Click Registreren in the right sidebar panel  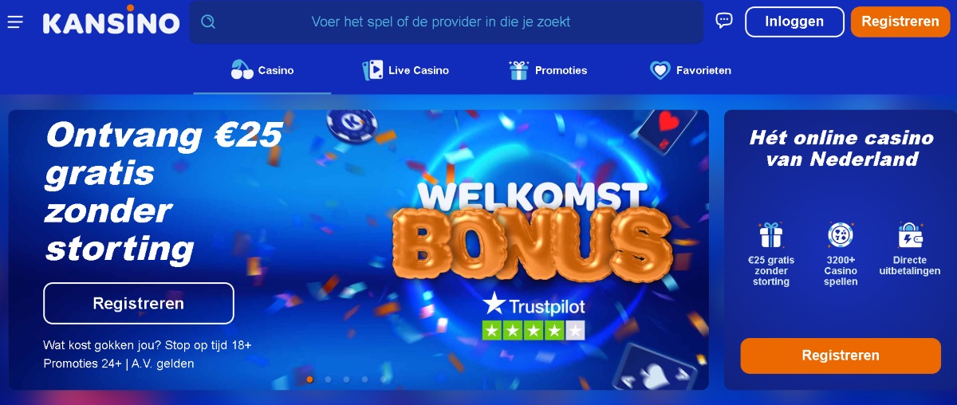[x=841, y=356]
